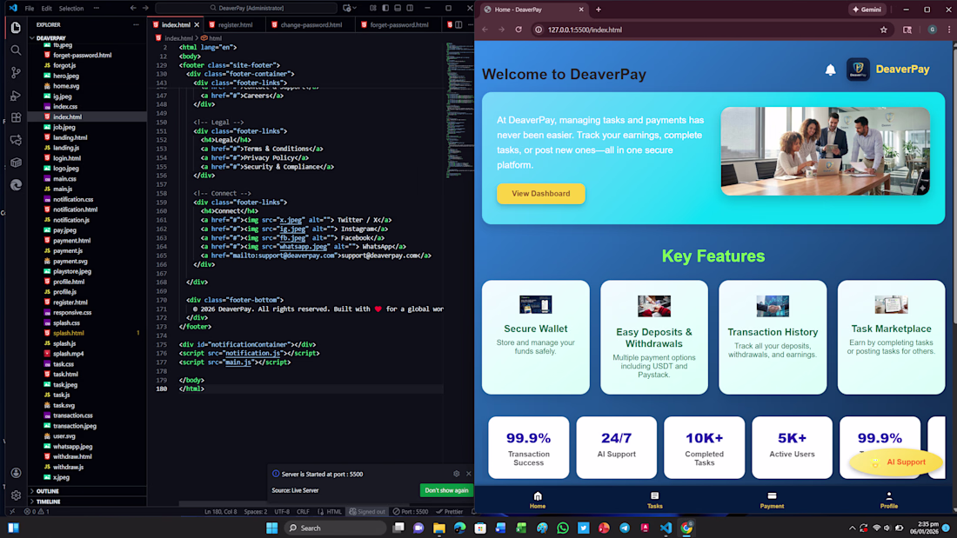Expand the TIMELINE section

click(x=48, y=501)
